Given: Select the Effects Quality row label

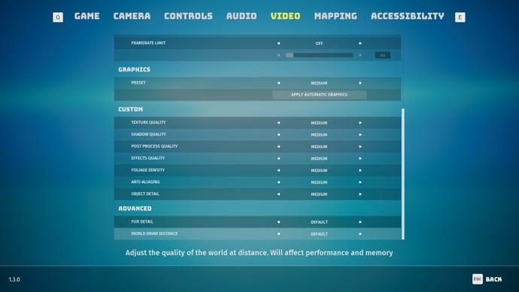Looking at the screenshot, I should point(148,158).
